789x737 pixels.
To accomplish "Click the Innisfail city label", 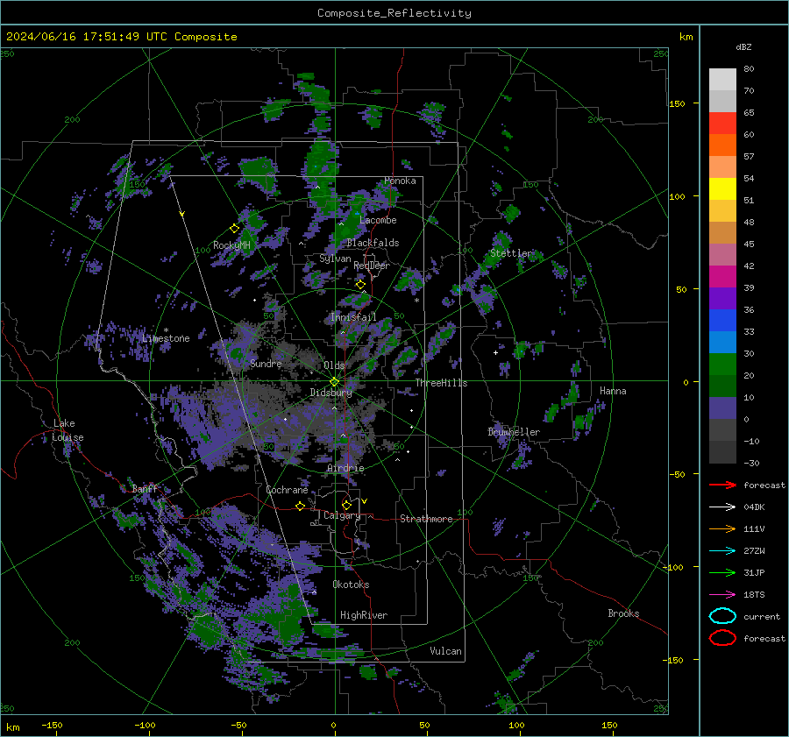I will [353, 317].
